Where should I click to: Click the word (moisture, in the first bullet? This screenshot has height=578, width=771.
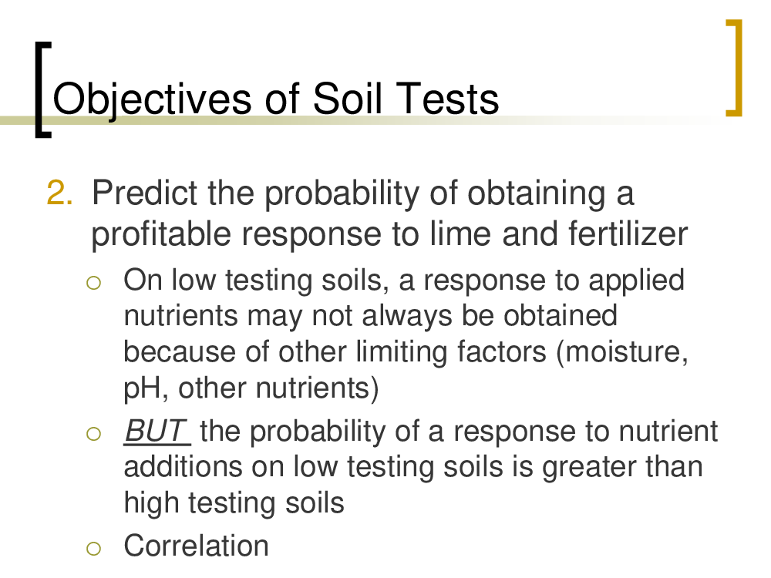[622, 353]
